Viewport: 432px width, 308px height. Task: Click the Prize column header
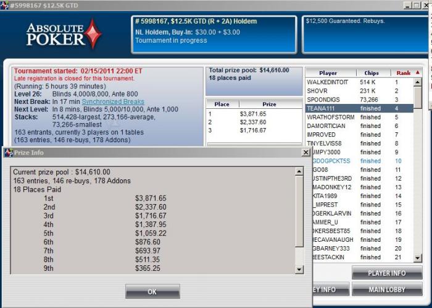click(269, 104)
